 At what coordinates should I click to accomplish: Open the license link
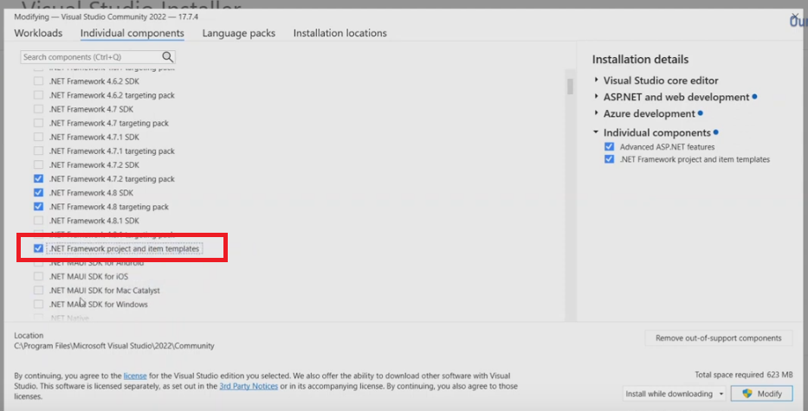click(x=135, y=376)
